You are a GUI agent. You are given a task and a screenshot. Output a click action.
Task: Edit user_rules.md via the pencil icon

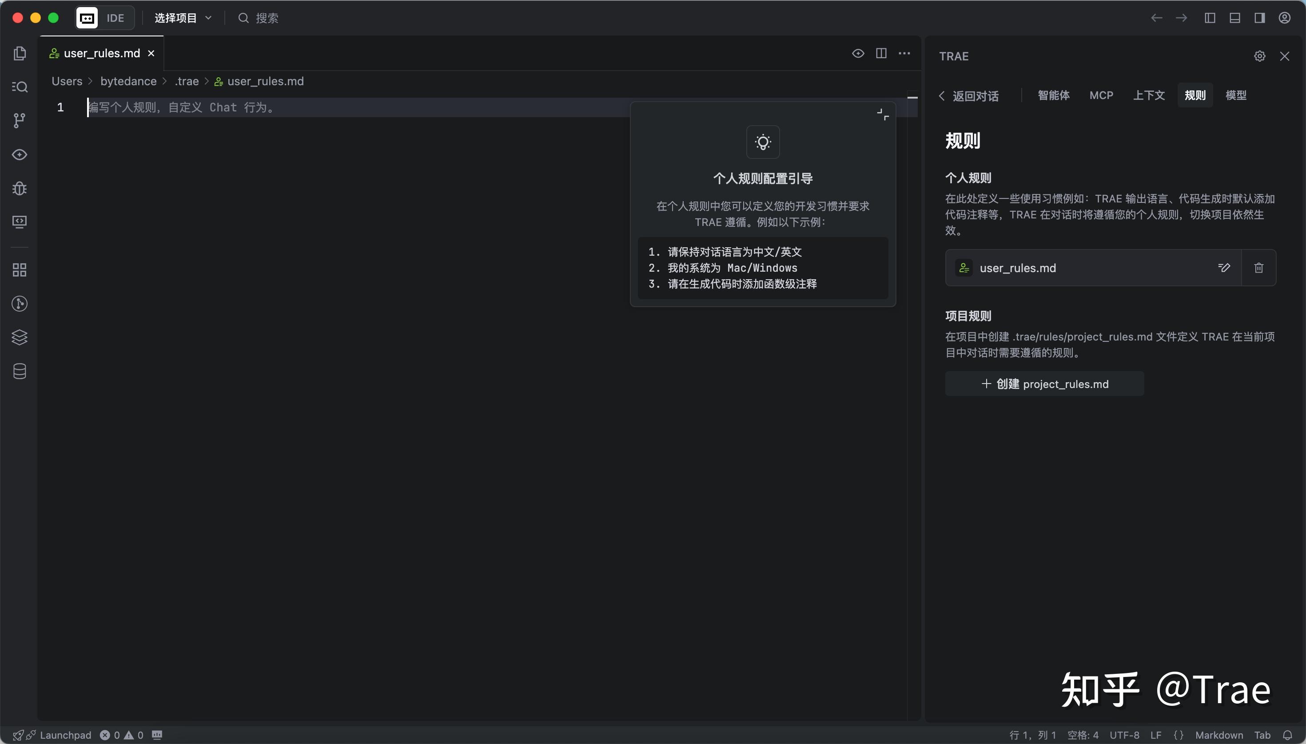(x=1224, y=267)
